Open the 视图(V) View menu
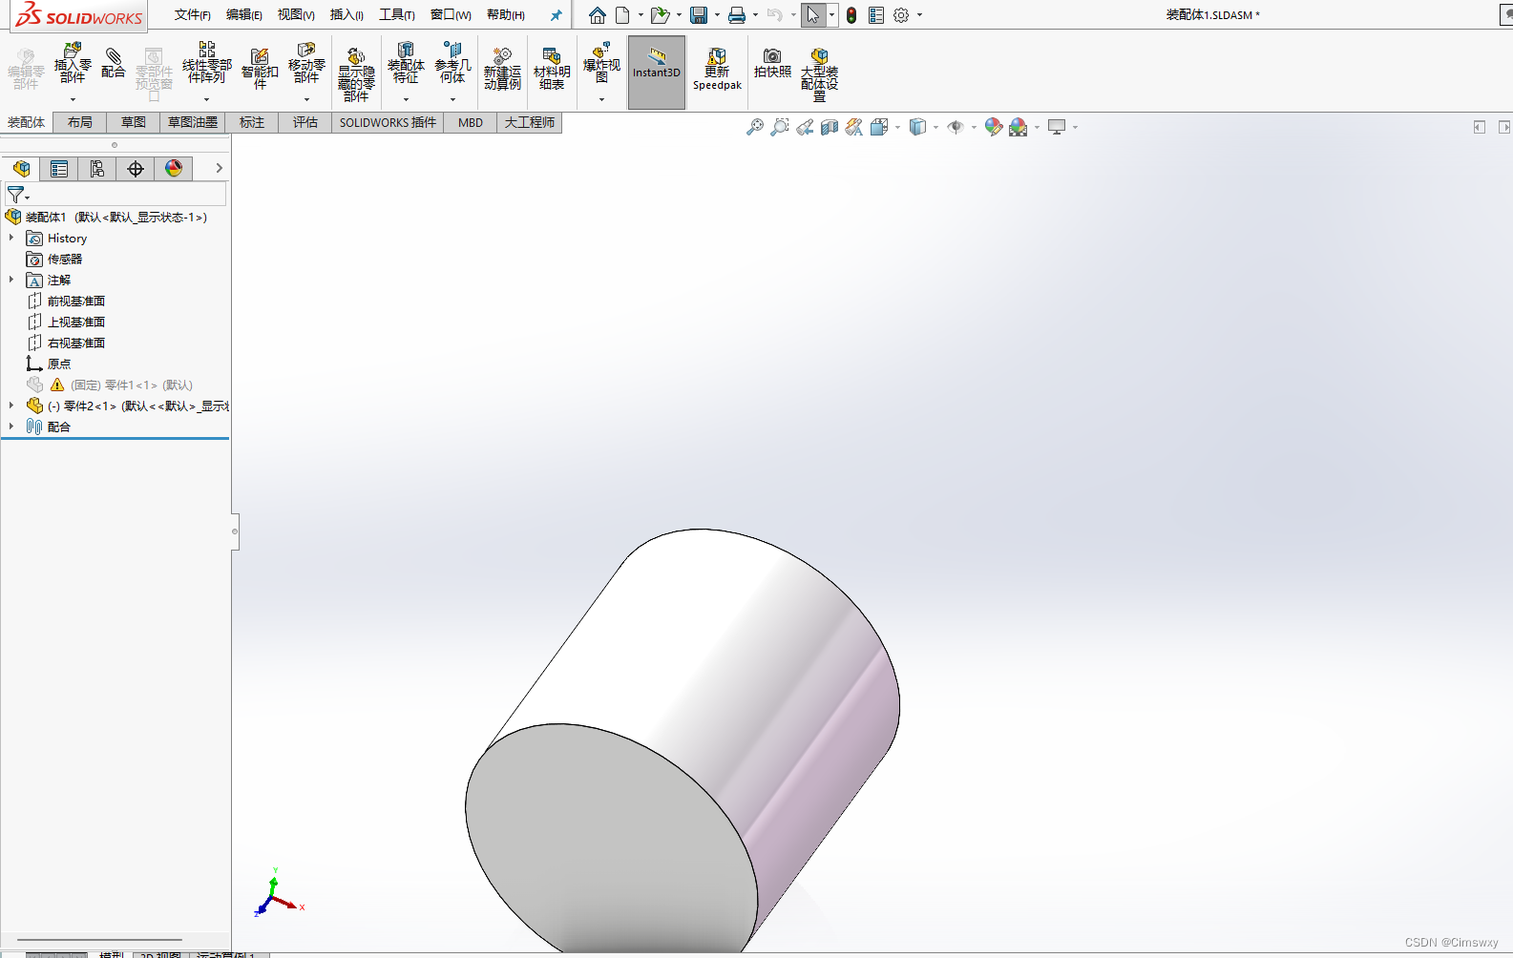Image resolution: width=1513 pixels, height=958 pixels. [296, 15]
